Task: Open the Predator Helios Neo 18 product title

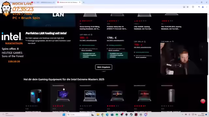Action: (x=117, y=28)
